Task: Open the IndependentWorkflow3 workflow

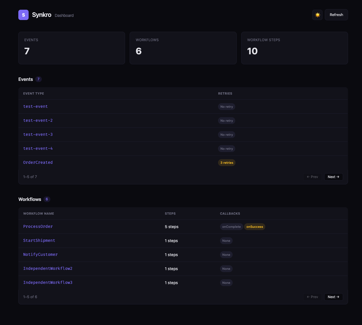Action: pyautogui.click(x=48, y=283)
